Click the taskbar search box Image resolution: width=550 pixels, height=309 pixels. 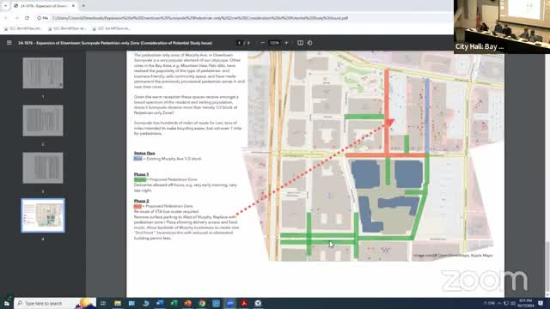(x=55, y=303)
